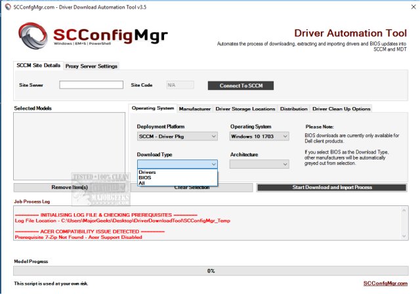Click the Site Server input field
The height and width of the screenshot is (294, 420).
pos(91,85)
